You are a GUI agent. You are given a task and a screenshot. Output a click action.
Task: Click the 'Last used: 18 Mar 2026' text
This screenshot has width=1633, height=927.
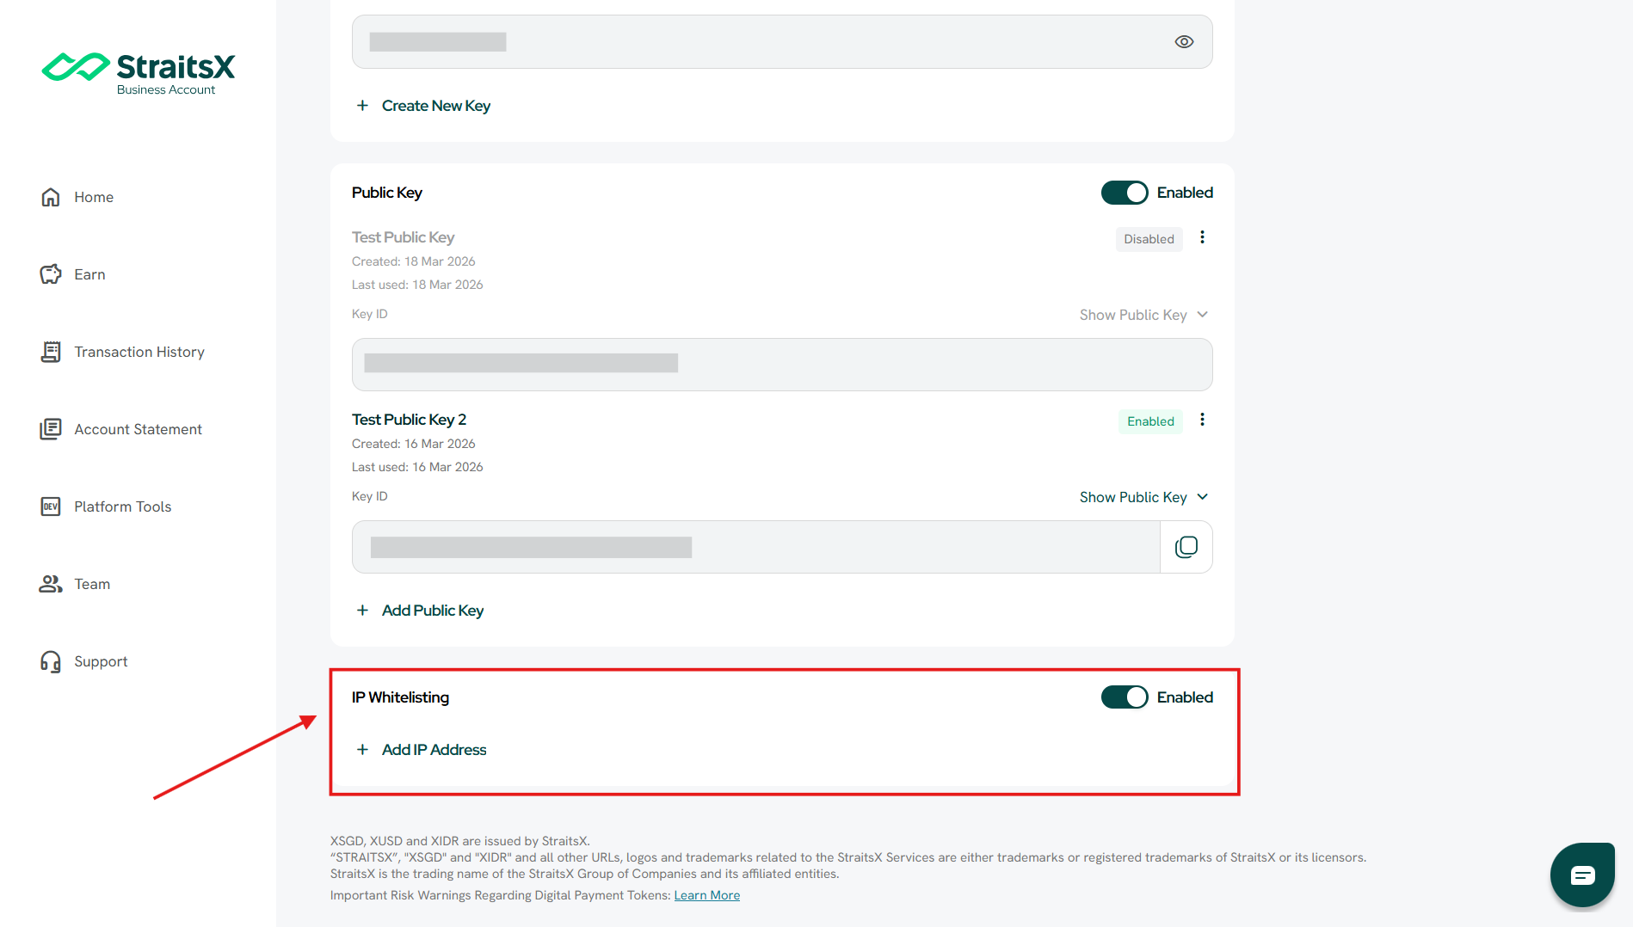click(417, 285)
